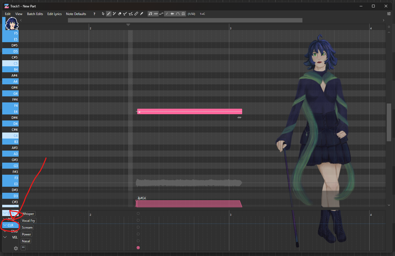Choose the Vocal Fry voice color

pos(28,221)
